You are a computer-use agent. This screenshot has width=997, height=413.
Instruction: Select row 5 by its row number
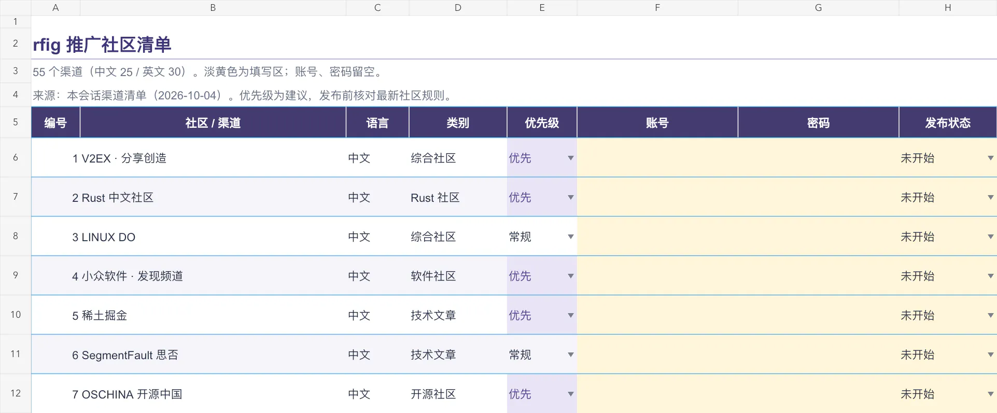click(16, 122)
